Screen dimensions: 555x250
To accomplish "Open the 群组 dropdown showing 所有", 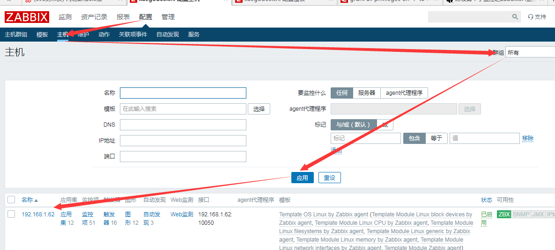I will click(x=530, y=53).
